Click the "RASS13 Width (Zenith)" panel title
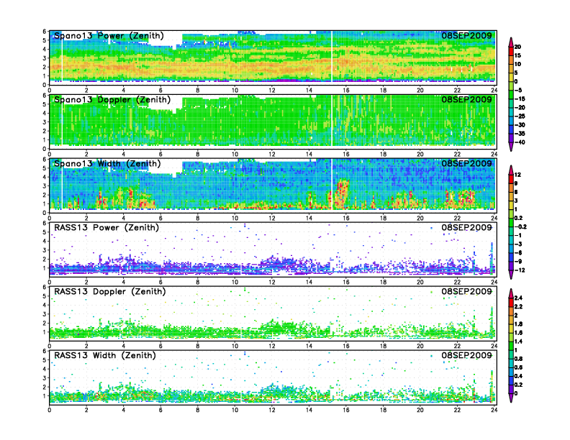The image size is (570, 440). [105, 355]
